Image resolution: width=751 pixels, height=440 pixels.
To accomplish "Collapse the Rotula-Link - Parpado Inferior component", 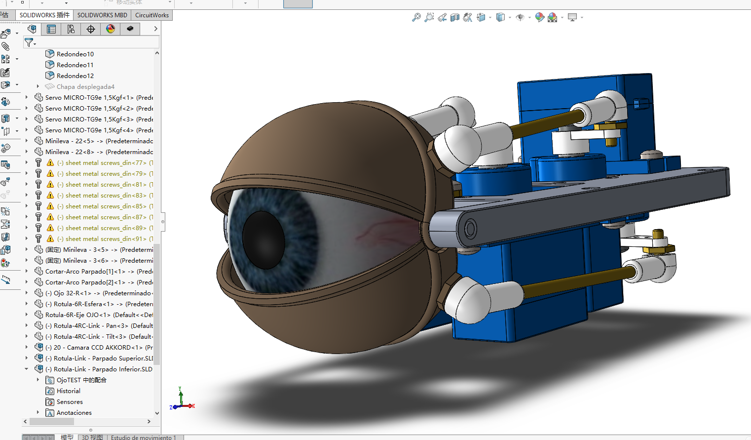I will pos(27,369).
